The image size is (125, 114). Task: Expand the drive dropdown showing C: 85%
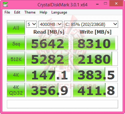click(x=91, y=24)
